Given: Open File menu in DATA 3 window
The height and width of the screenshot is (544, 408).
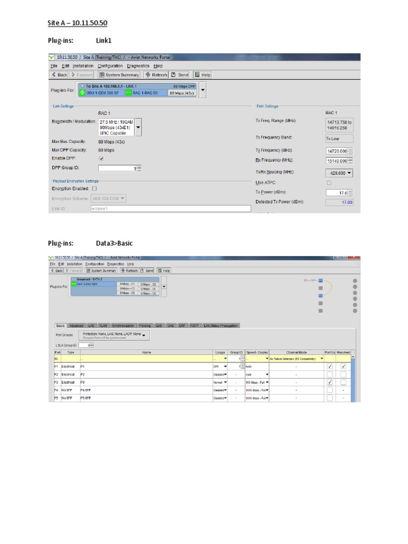Looking at the screenshot, I should pos(53,264).
